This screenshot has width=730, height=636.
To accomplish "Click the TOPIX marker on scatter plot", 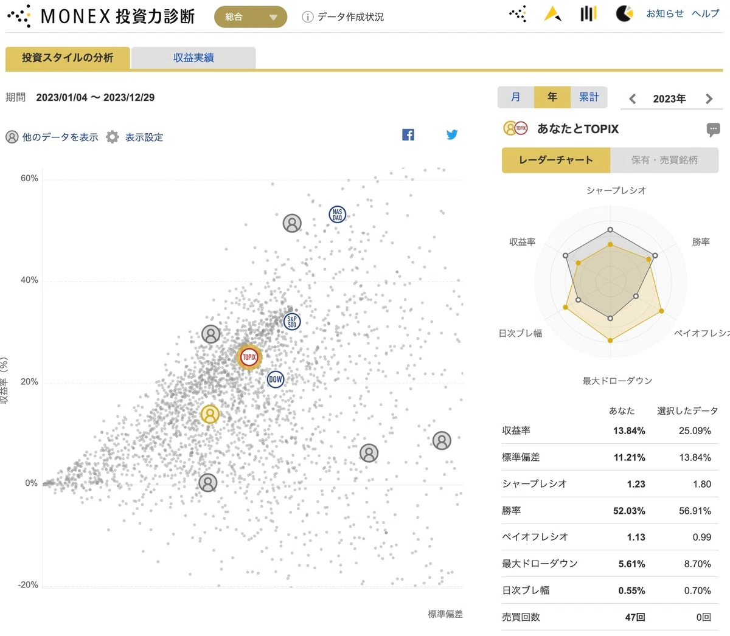I will [x=249, y=358].
